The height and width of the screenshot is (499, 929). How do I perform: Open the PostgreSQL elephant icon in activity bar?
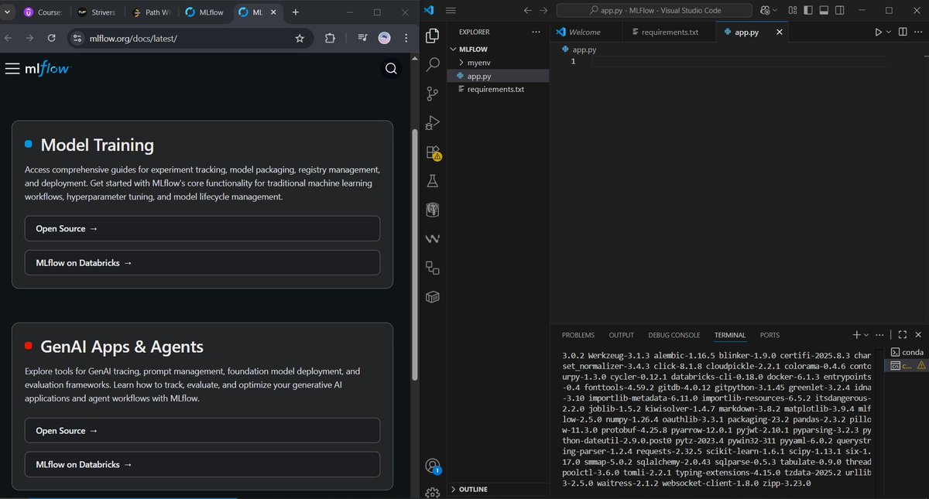pos(433,210)
